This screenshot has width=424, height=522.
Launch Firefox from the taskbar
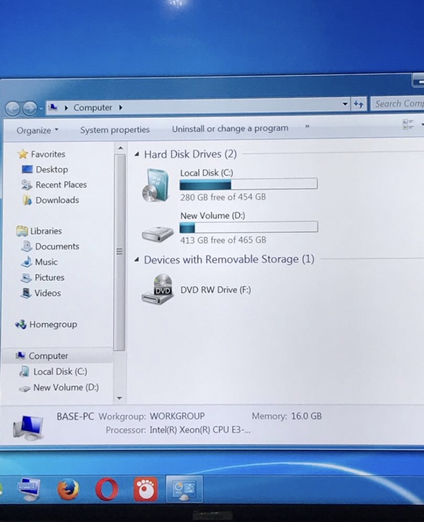point(68,489)
